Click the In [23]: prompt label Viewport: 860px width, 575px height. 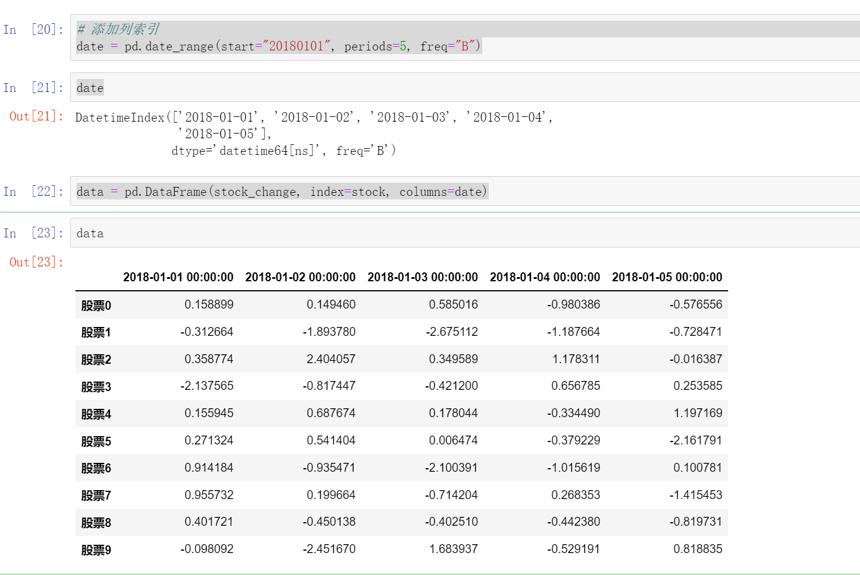pos(33,233)
